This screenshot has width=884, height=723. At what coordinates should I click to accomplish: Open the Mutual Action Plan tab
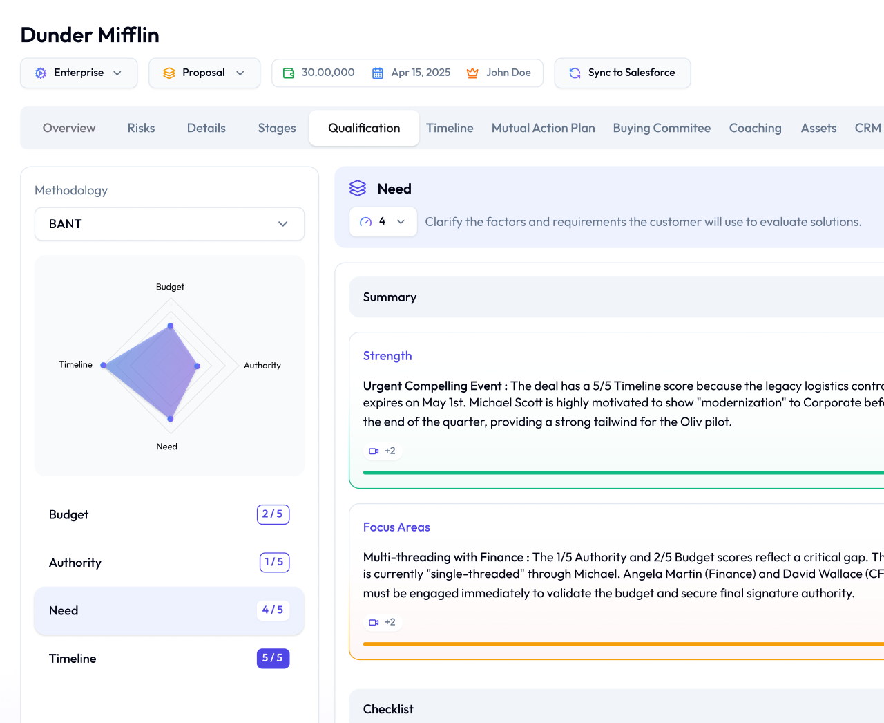pyautogui.click(x=544, y=128)
